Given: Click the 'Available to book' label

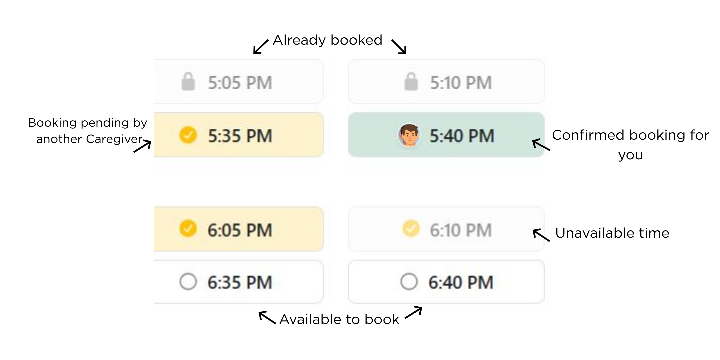Looking at the screenshot, I should click(x=339, y=319).
